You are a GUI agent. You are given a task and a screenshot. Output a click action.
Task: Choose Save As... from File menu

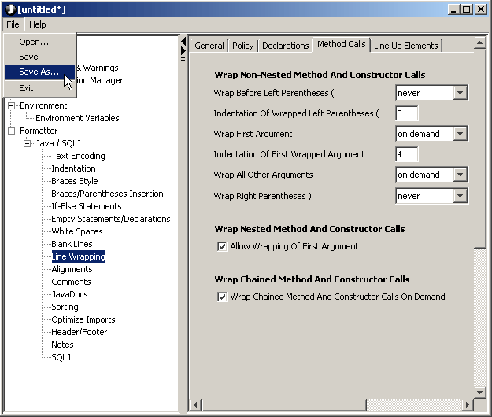pos(39,72)
